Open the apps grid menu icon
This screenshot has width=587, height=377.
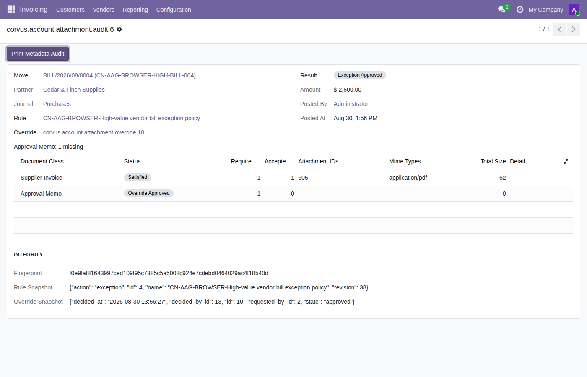click(11, 9)
